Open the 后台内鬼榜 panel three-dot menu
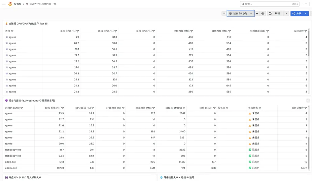This screenshot has height=181, width=312. point(308,101)
